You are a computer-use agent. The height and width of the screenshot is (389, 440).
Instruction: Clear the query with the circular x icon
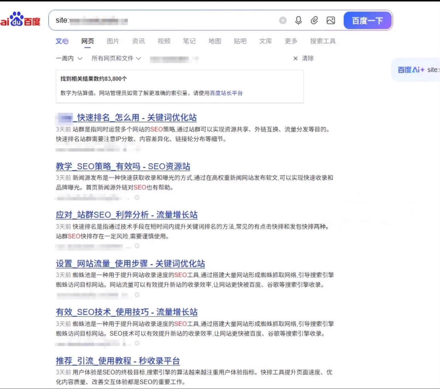(x=283, y=20)
